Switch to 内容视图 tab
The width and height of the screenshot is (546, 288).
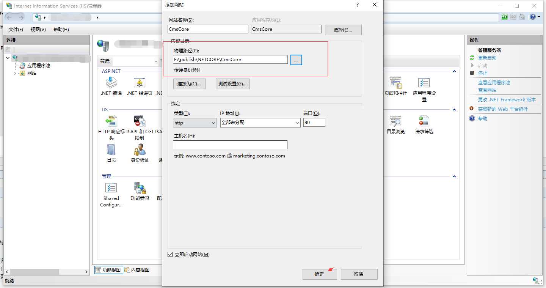point(137,270)
